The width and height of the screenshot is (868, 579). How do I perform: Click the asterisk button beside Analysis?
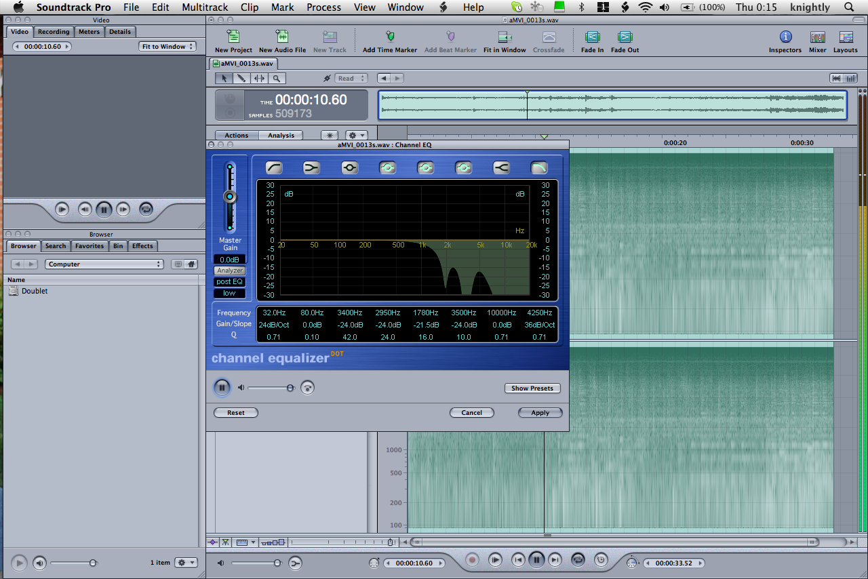point(329,136)
